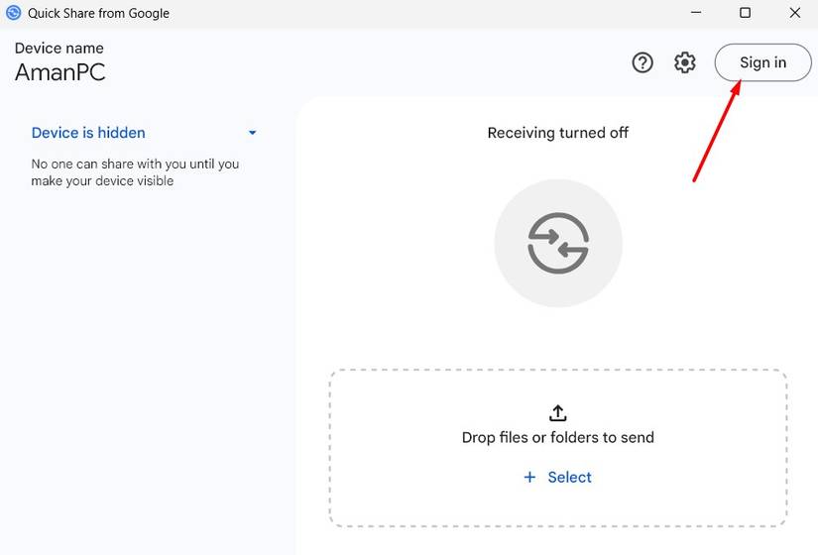
Task: Close the Quick Share window
Action: (794, 13)
